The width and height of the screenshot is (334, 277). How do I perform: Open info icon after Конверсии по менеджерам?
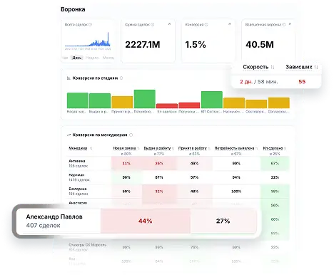coord(131,135)
